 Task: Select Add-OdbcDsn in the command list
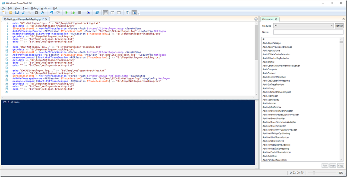(x=270, y=156)
